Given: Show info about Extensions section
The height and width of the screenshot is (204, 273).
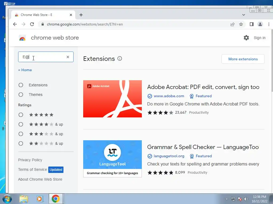Looking at the screenshot, I should click(x=120, y=58).
